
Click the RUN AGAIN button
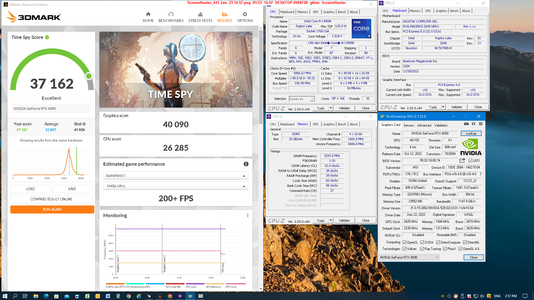point(52,210)
